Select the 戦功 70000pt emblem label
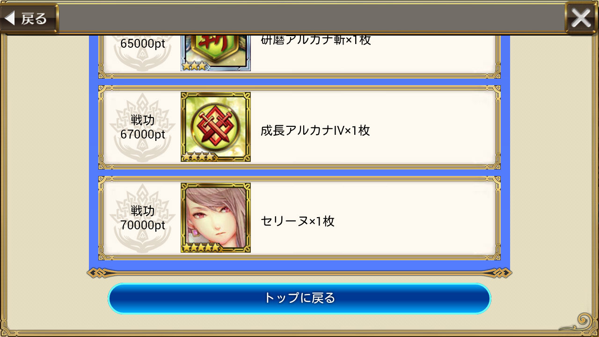 pyautogui.click(x=142, y=218)
